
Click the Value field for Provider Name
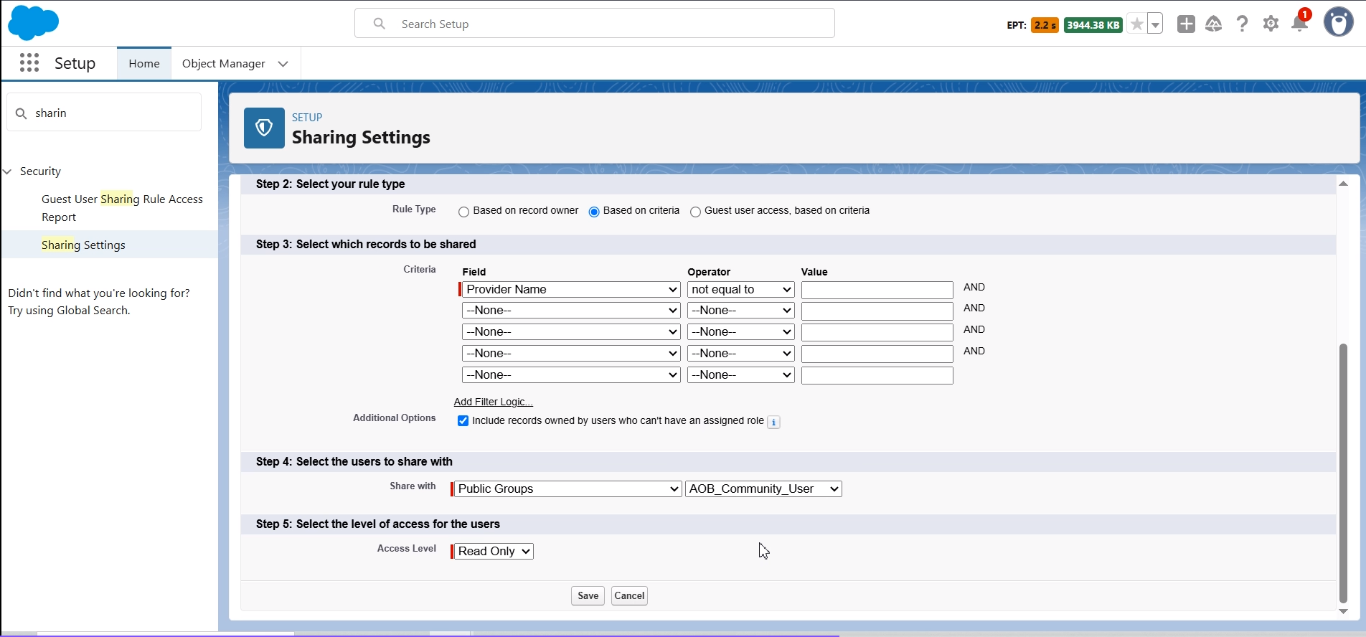coord(877,290)
